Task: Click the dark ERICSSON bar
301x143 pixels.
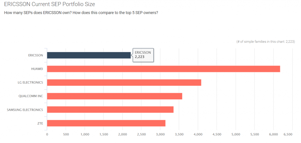Action: (x=89, y=55)
